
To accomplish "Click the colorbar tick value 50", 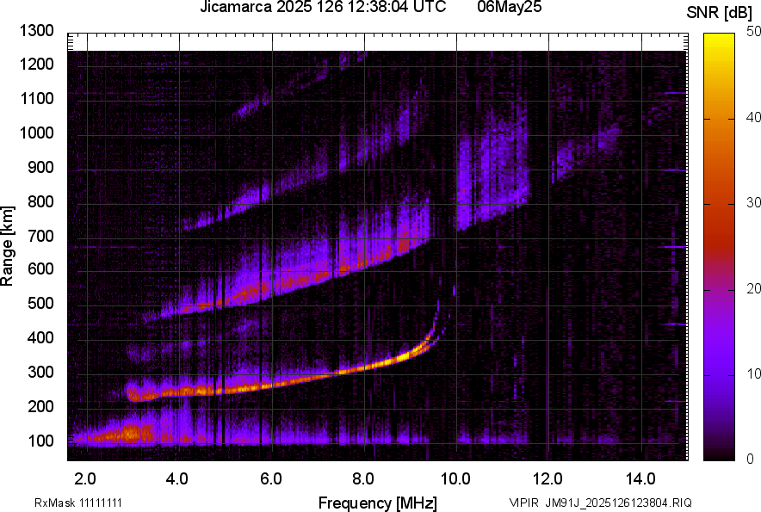I will [754, 32].
